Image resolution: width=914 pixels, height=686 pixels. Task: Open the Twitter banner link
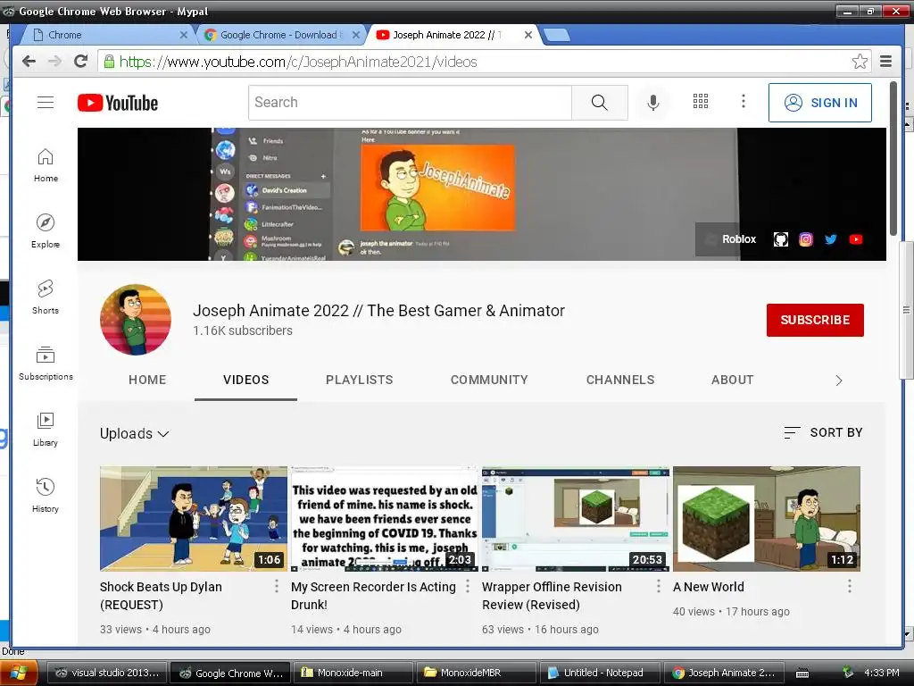(x=831, y=239)
